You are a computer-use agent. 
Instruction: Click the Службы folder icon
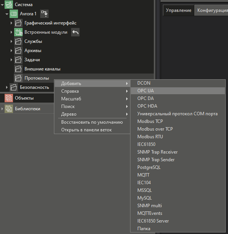pyautogui.click(x=18, y=41)
